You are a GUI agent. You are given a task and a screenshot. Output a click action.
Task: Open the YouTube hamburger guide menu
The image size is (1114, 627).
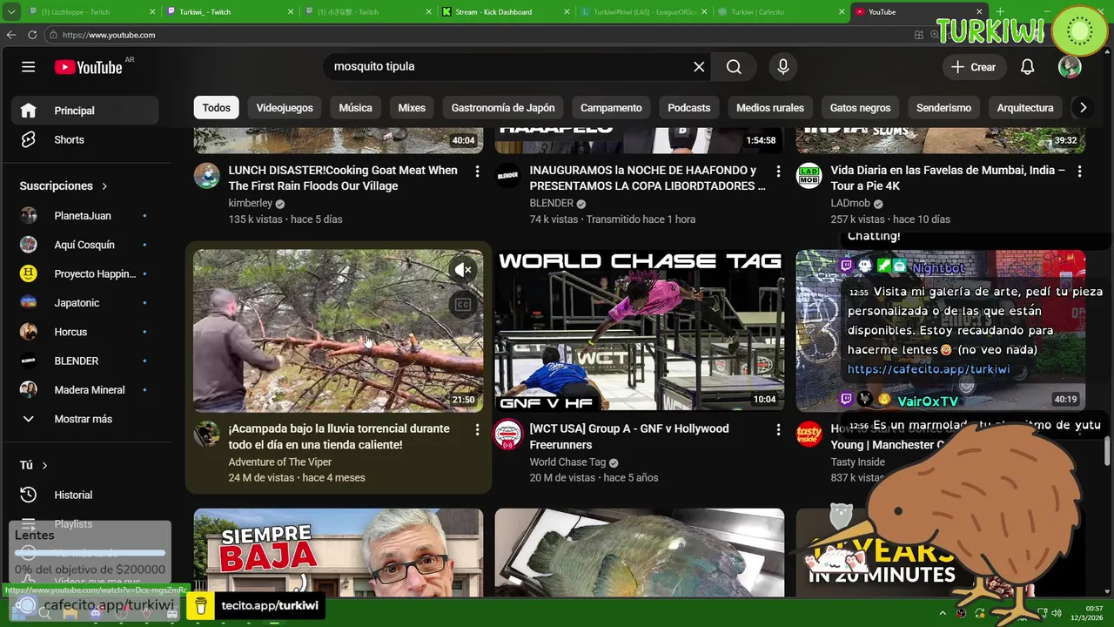point(28,67)
